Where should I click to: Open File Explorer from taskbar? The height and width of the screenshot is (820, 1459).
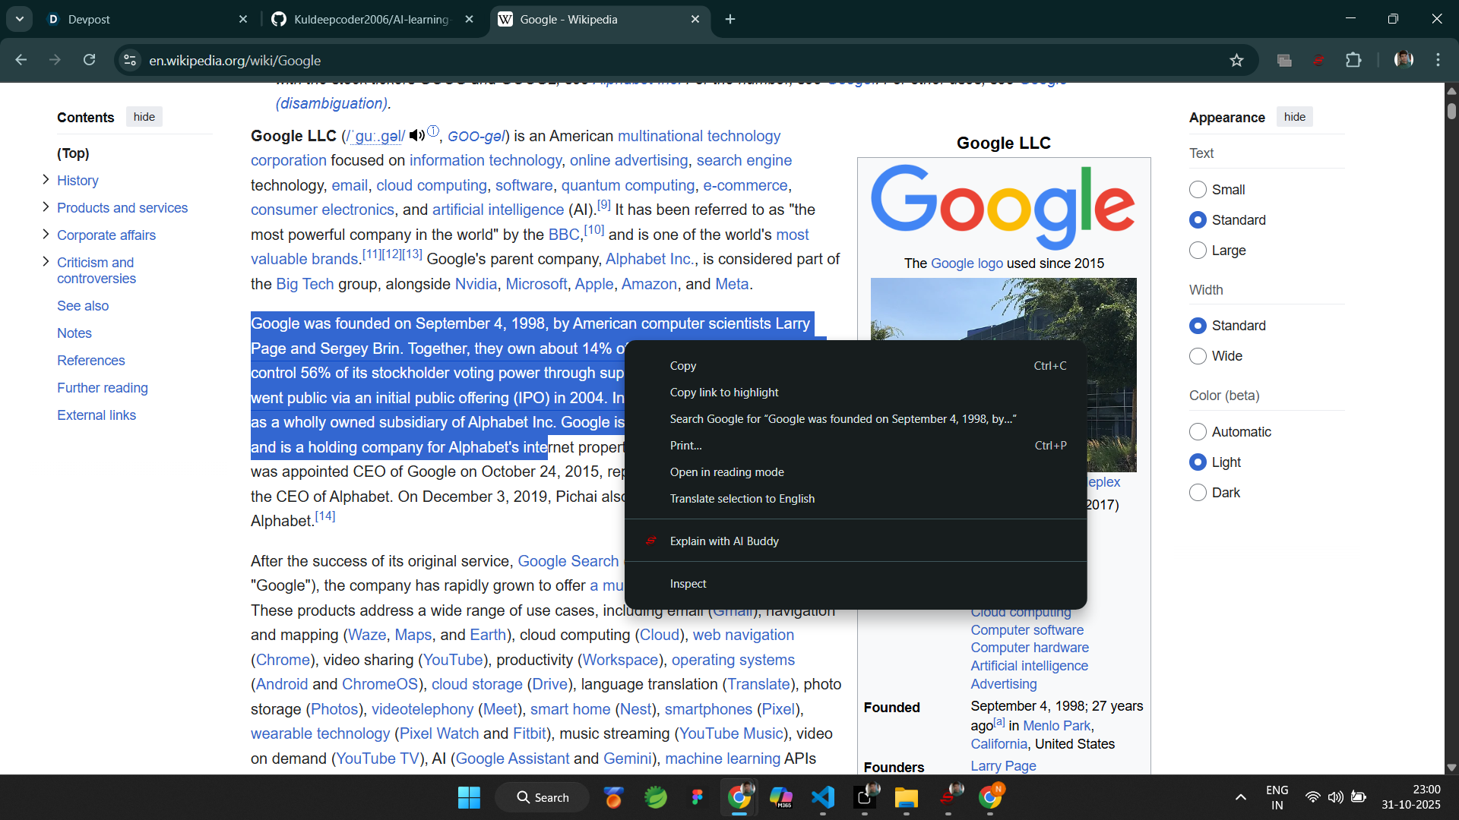click(x=906, y=797)
